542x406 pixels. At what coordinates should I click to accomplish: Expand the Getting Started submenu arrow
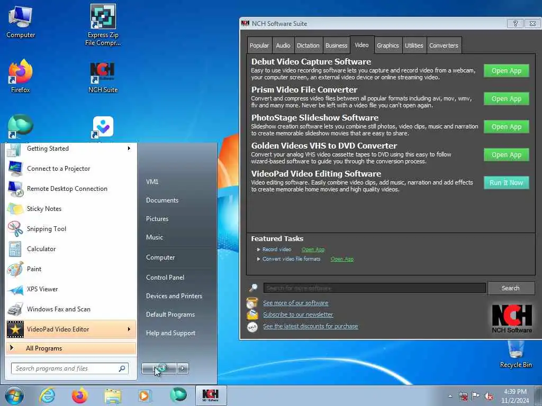tap(129, 149)
